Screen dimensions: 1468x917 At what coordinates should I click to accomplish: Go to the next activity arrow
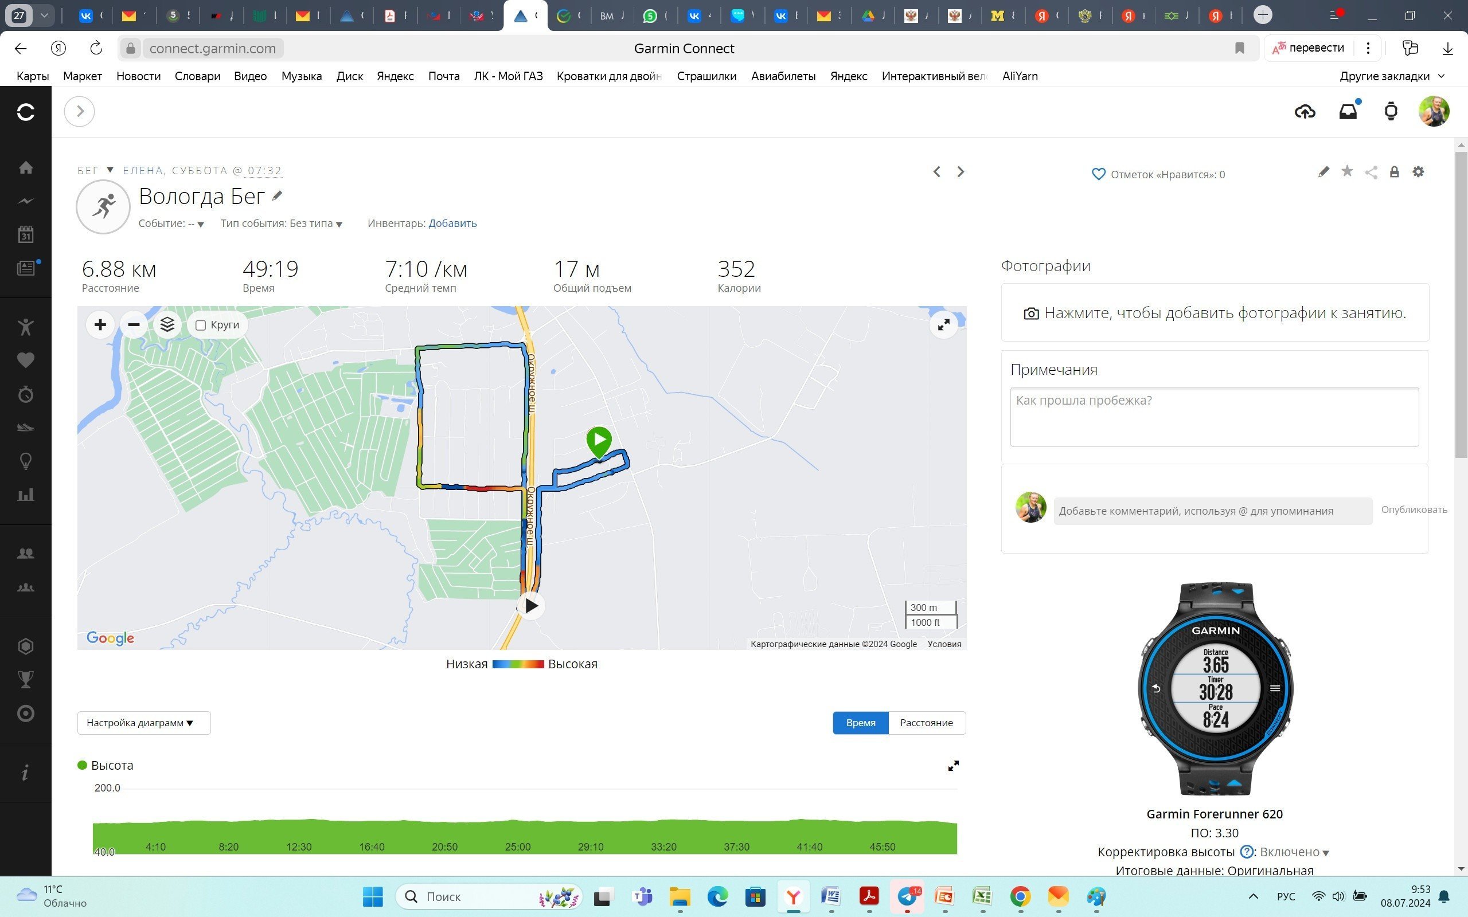click(x=961, y=173)
